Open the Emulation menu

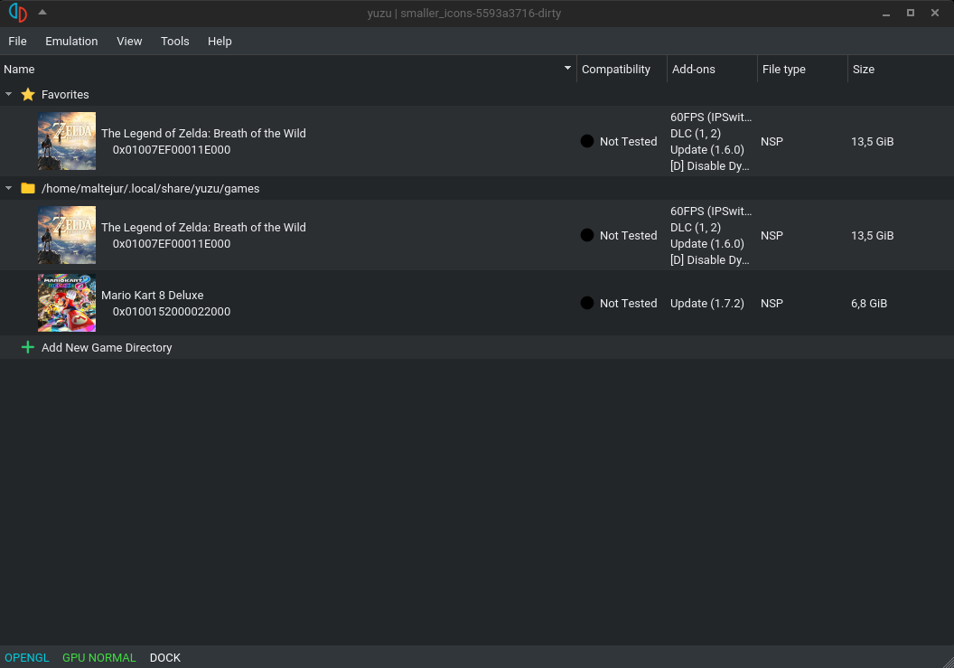(71, 42)
